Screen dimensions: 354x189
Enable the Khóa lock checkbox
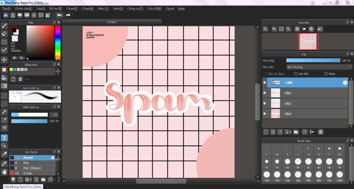tap(326, 74)
